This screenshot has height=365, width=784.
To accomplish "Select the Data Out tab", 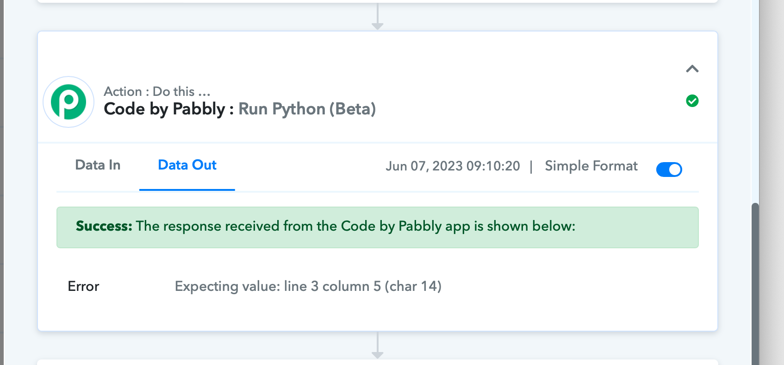I will (x=187, y=165).
